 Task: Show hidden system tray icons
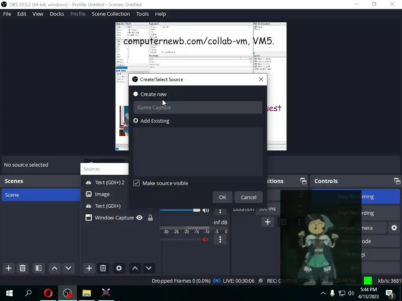click(323, 293)
